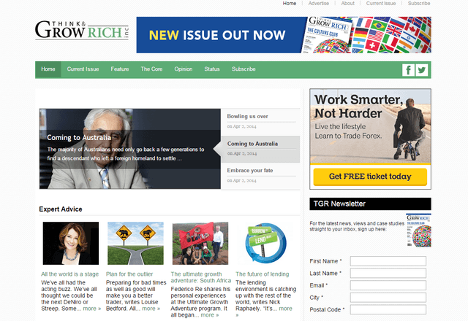Open The ultimate growth adventure: South Africa link
The width and height of the screenshot is (468, 321).
[201, 277]
